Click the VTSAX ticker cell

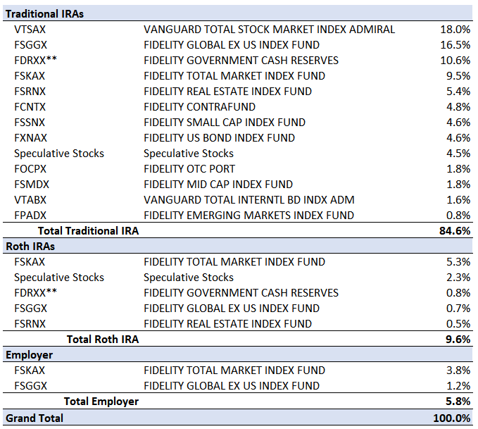[x=30, y=30]
